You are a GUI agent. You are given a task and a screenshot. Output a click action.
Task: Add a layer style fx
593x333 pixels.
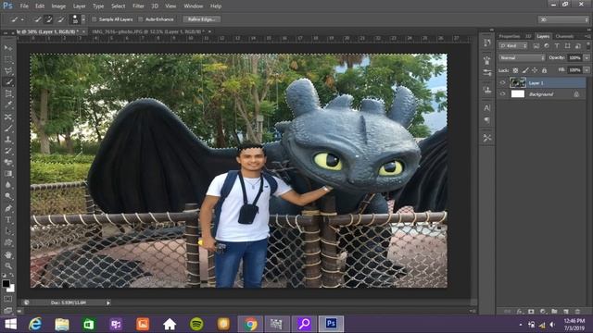pyautogui.click(x=520, y=311)
